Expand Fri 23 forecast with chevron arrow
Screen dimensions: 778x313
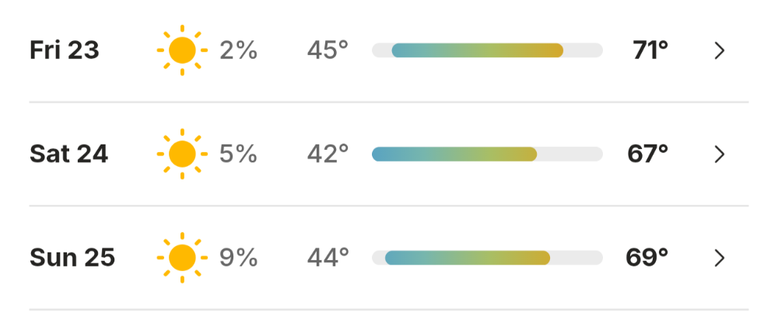(x=720, y=50)
